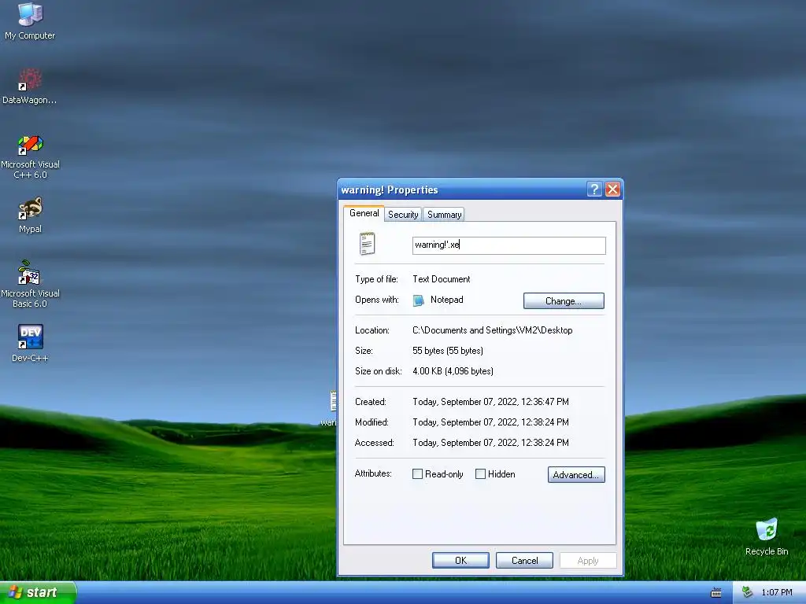Switch to the General tab
Image resolution: width=806 pixels, height=604 pixels.
[x=364, y=213]
